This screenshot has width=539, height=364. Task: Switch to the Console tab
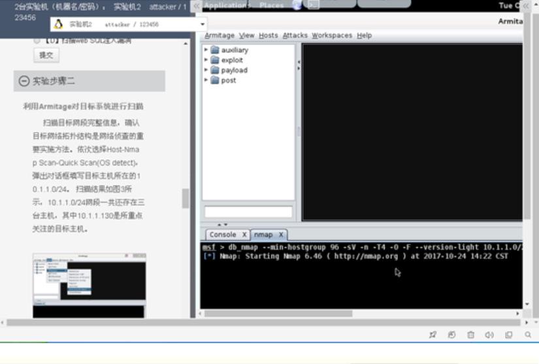[223, 235]
